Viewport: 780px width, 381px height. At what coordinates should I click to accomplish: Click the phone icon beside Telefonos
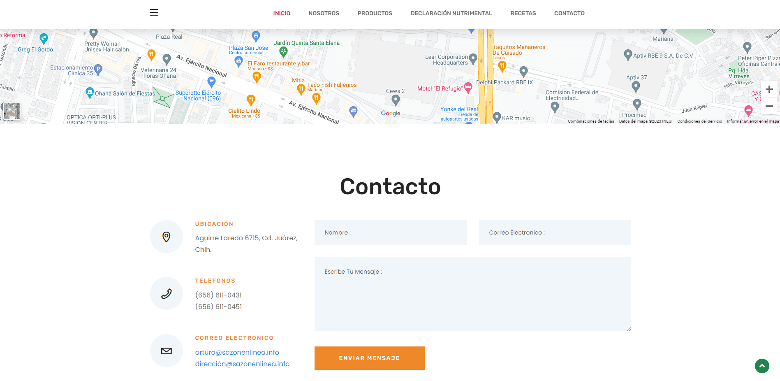pyautogui.click(x=167, y=293)
